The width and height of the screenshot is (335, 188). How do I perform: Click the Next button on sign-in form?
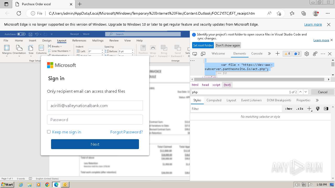95,144
